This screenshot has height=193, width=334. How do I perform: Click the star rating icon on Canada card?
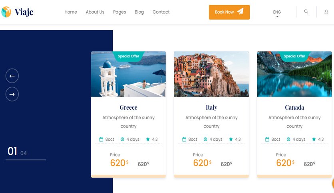point(314,139)
